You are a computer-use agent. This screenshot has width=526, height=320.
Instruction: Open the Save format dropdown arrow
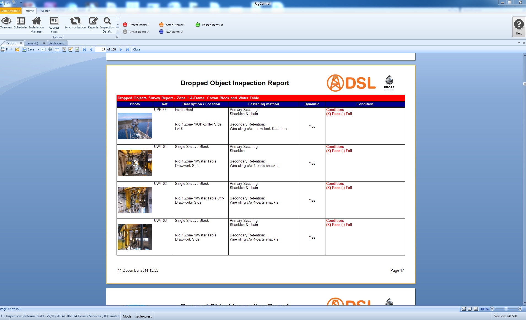pos(38,49)
